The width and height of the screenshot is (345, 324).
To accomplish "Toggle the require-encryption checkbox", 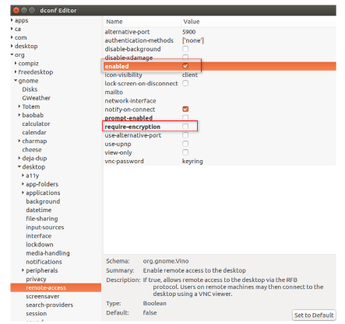I will [x=185, y=127].
